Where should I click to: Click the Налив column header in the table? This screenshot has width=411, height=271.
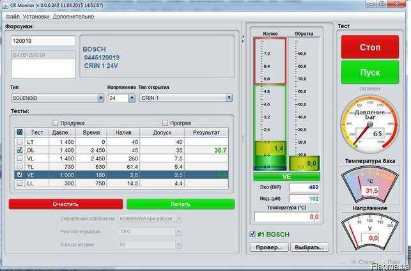tap(123, 132)
